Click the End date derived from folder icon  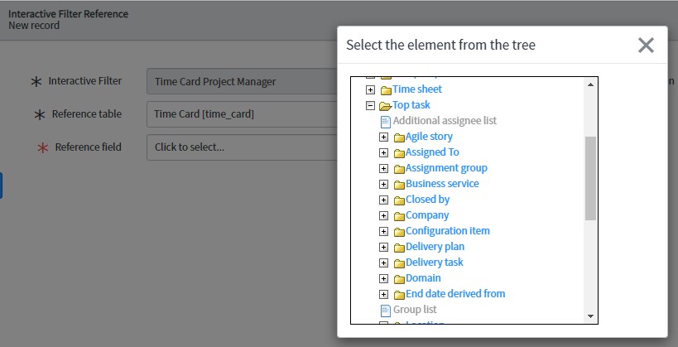coord(399,295)
